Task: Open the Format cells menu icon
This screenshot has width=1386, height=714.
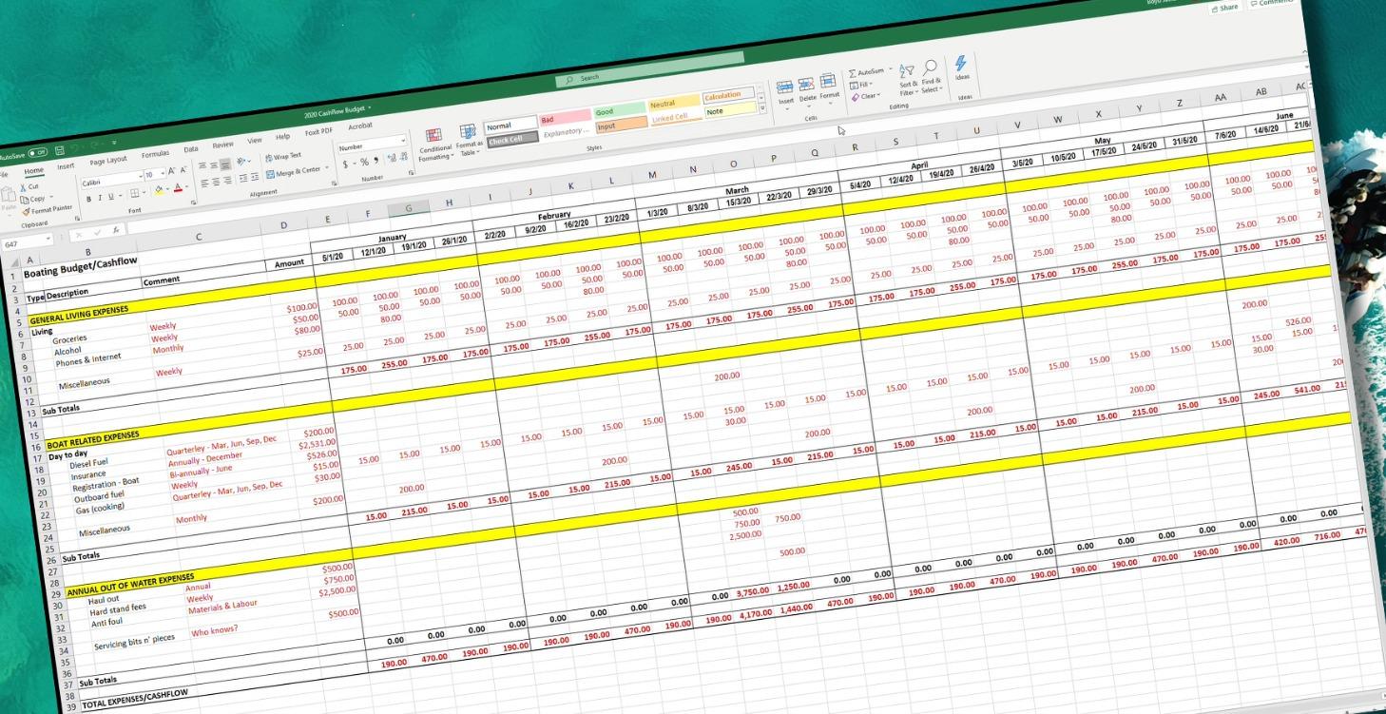Action: click(828, 81)
